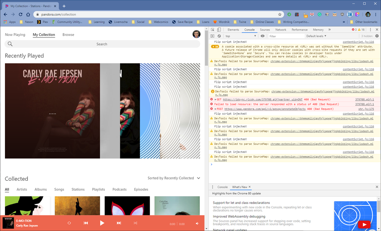
Task: Skip to the next track
Action: click(x=119, y=223)
